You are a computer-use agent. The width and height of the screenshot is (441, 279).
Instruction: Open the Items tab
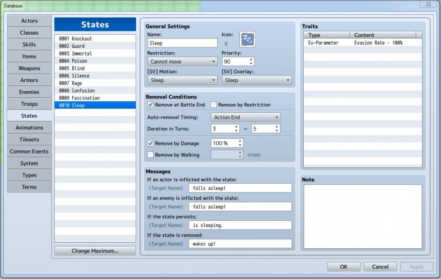tap(29, 57)
